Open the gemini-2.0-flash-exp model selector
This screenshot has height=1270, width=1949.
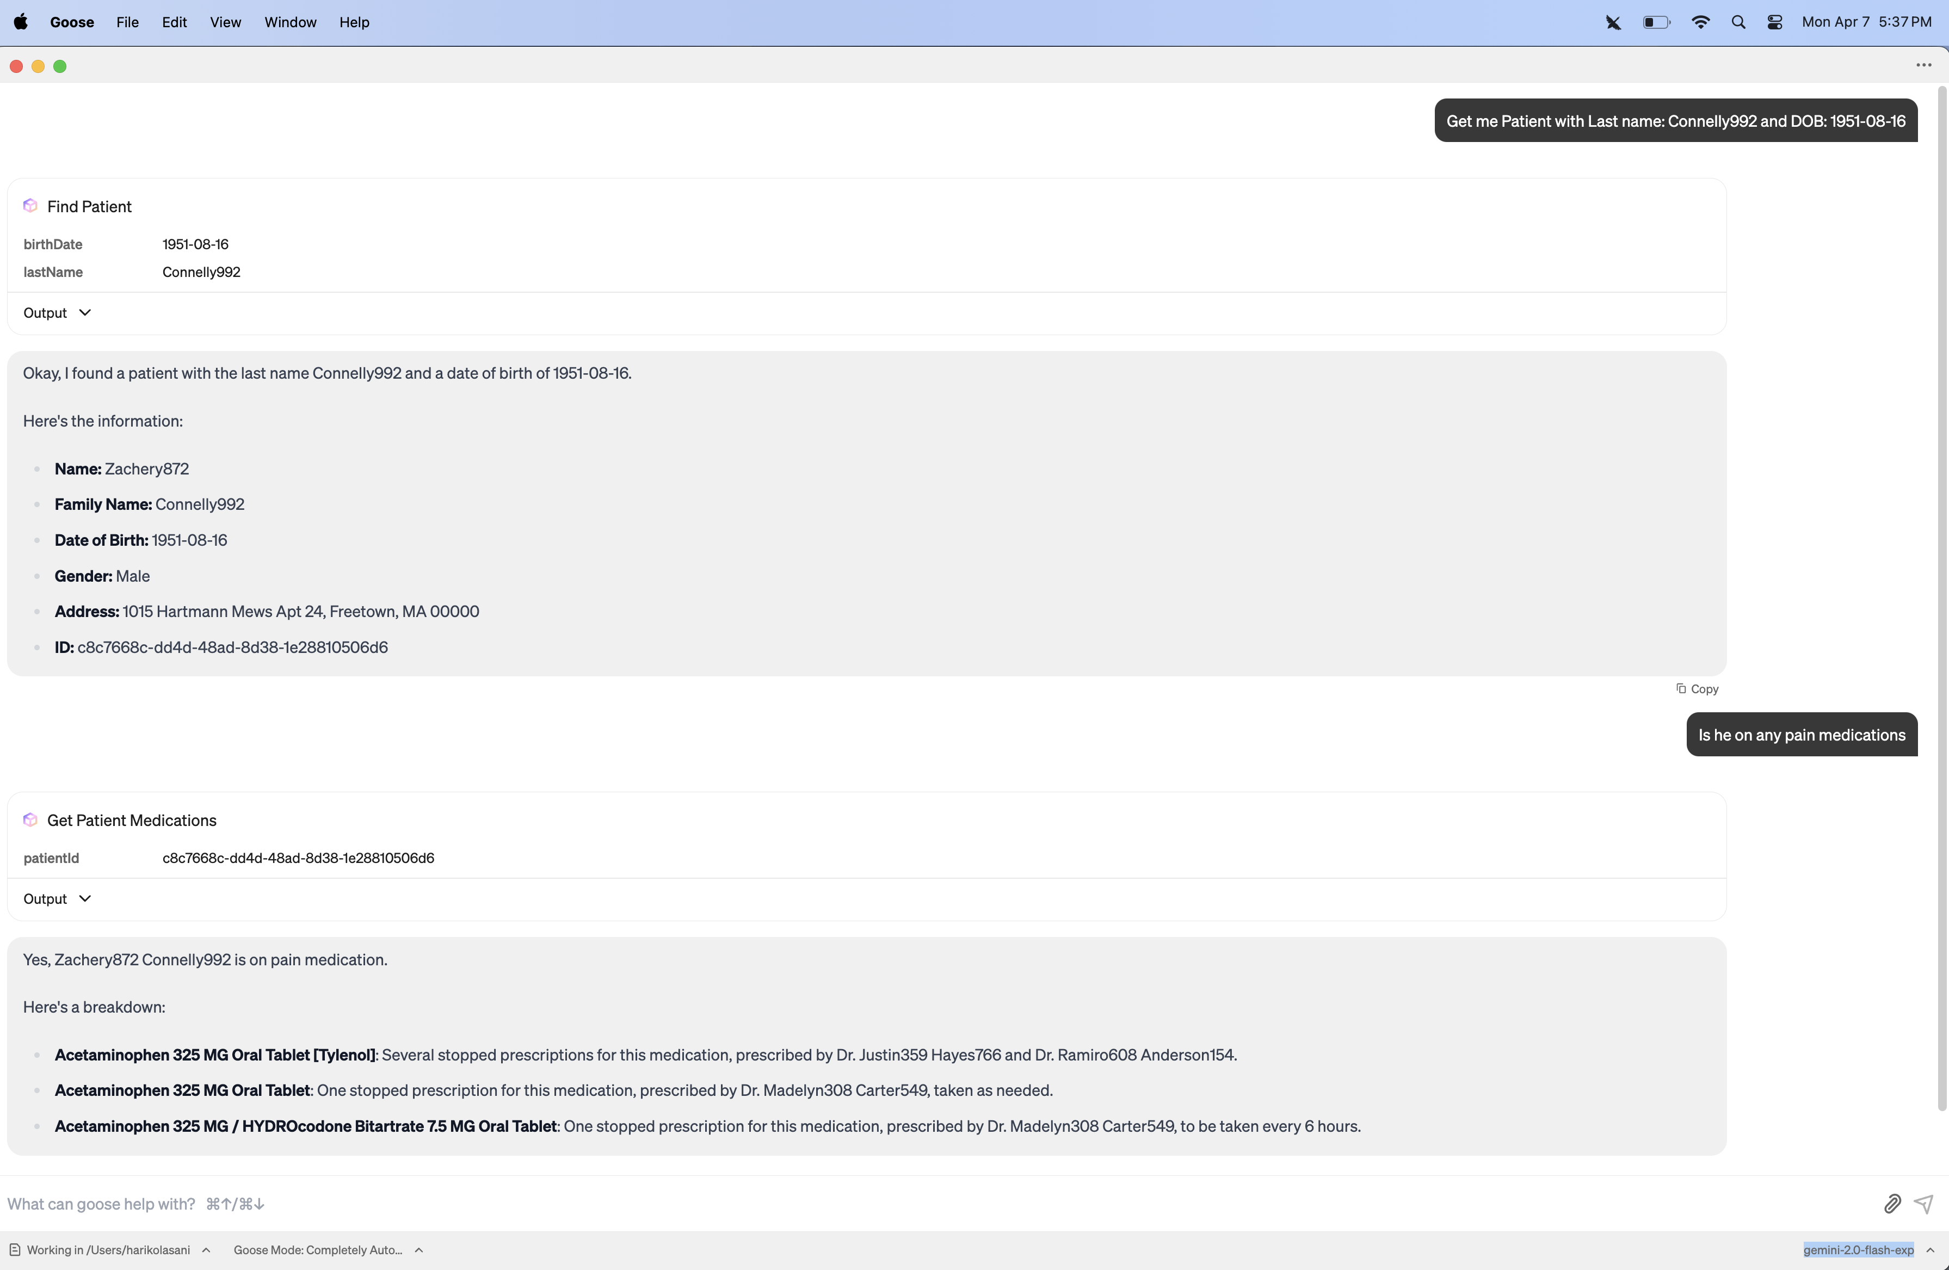pos(1858,1249)
